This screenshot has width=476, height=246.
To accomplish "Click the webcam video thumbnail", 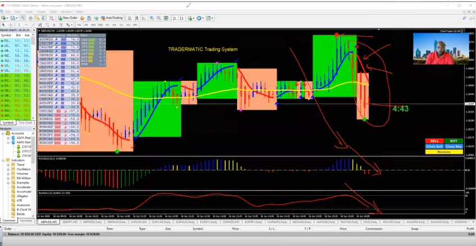I will tap(441, 49).
